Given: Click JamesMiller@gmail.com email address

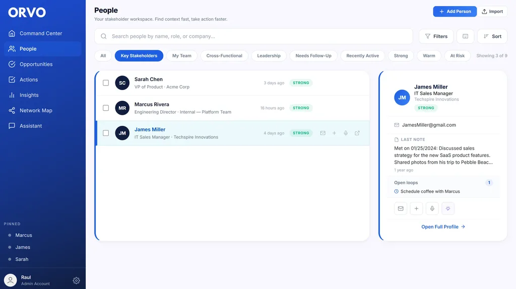Looking at the screenshot, I should coord(429,125).
